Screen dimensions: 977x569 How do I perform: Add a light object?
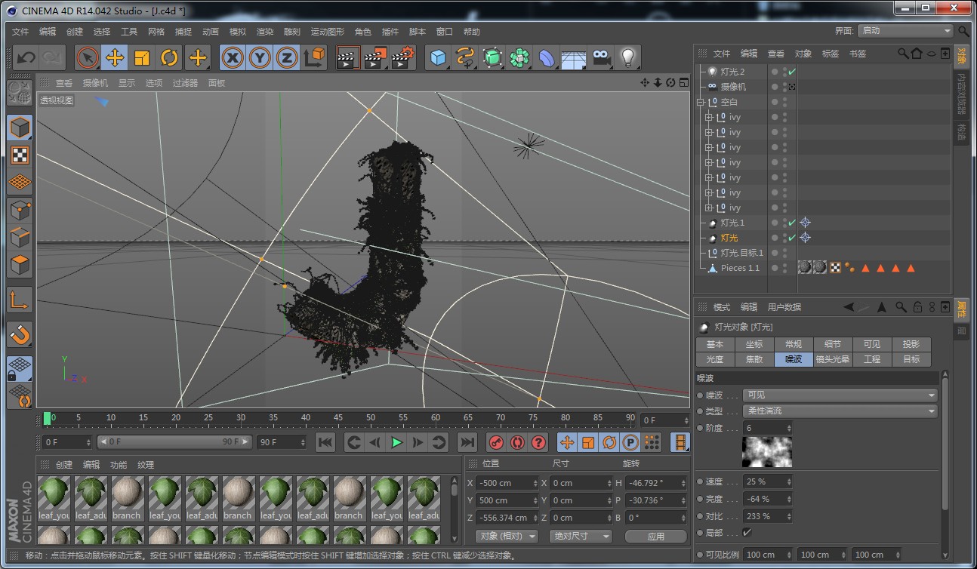(x=627, y=57)
